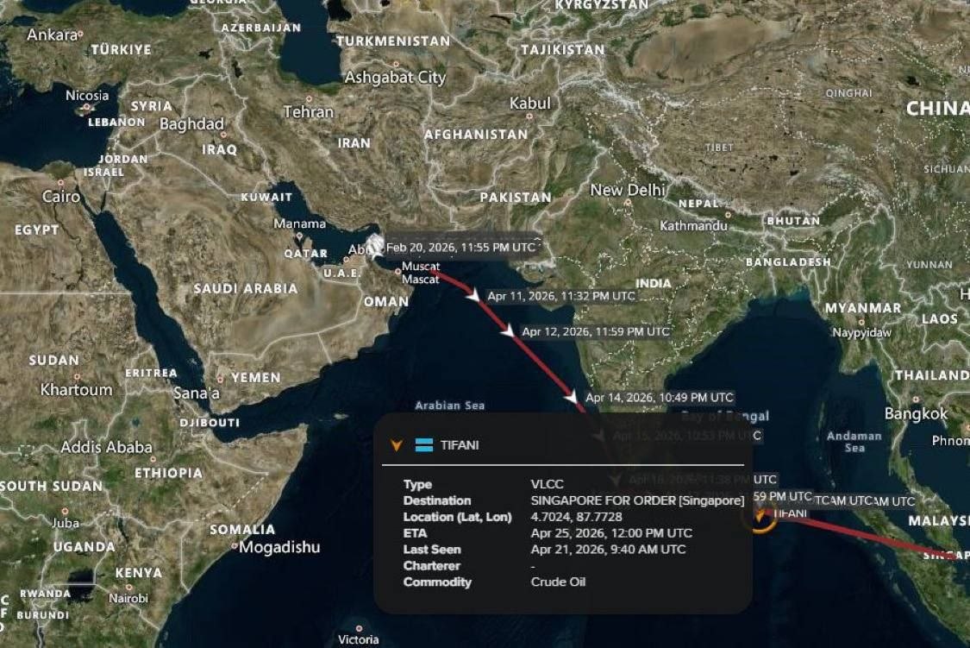Click the white vessel cluster icon near Feb 20 label

[375, 246]
